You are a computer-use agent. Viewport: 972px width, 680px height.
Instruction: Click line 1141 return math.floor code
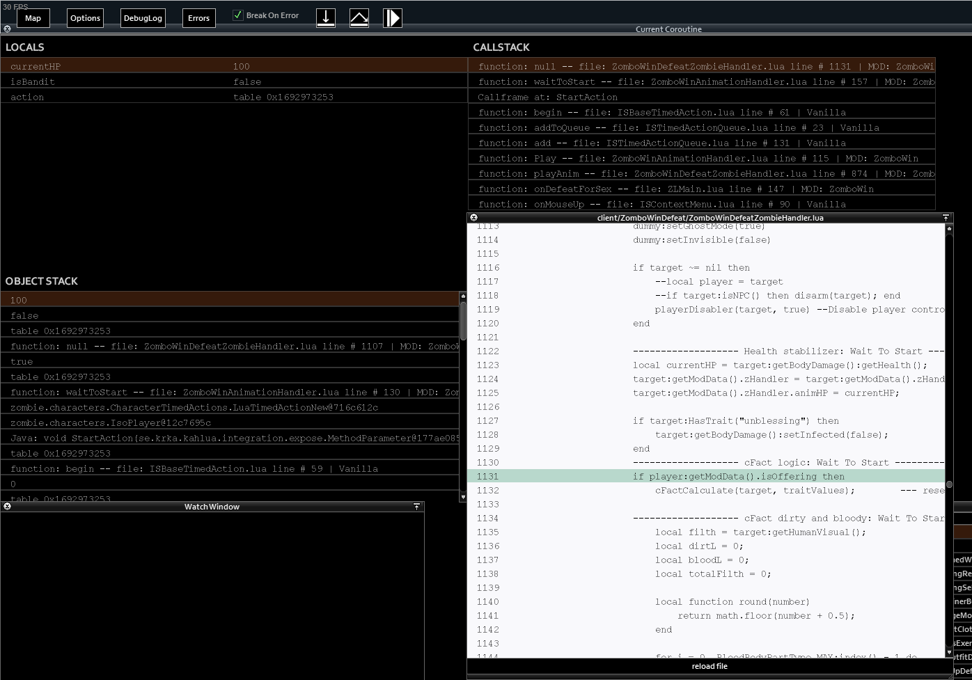tap(766, 615)
